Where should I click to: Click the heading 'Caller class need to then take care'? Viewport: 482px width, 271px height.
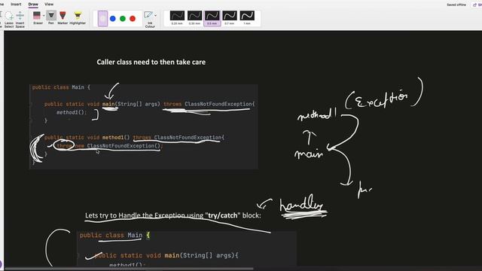pyautogui.click(x=151, y=62)
